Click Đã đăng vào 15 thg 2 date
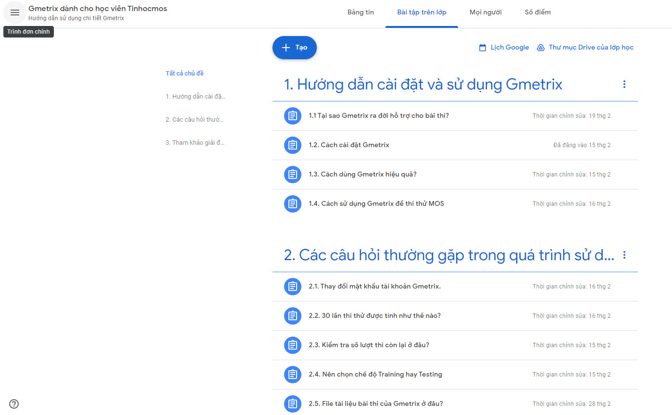The image size is (672, 415). click(x=582, y=145)
